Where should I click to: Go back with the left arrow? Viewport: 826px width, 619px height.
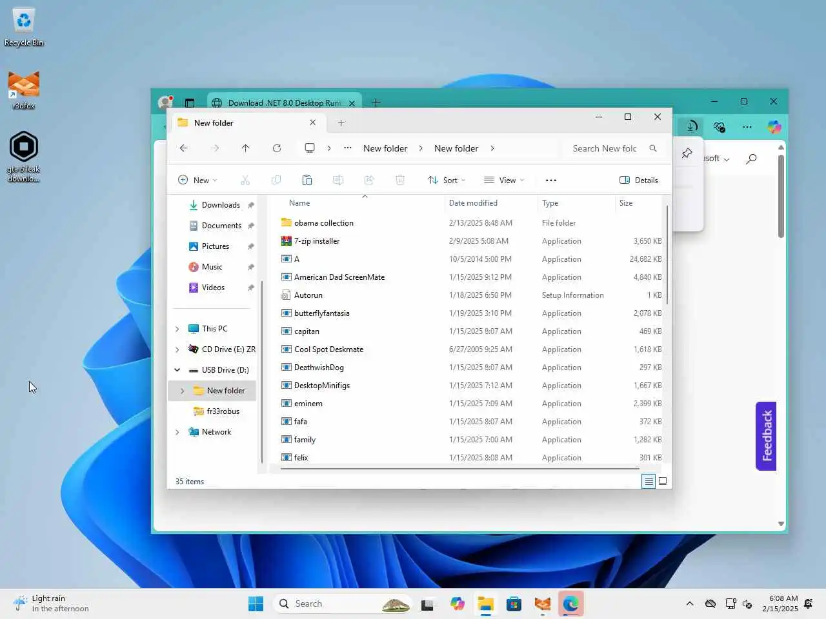click(x=184, y=148)
